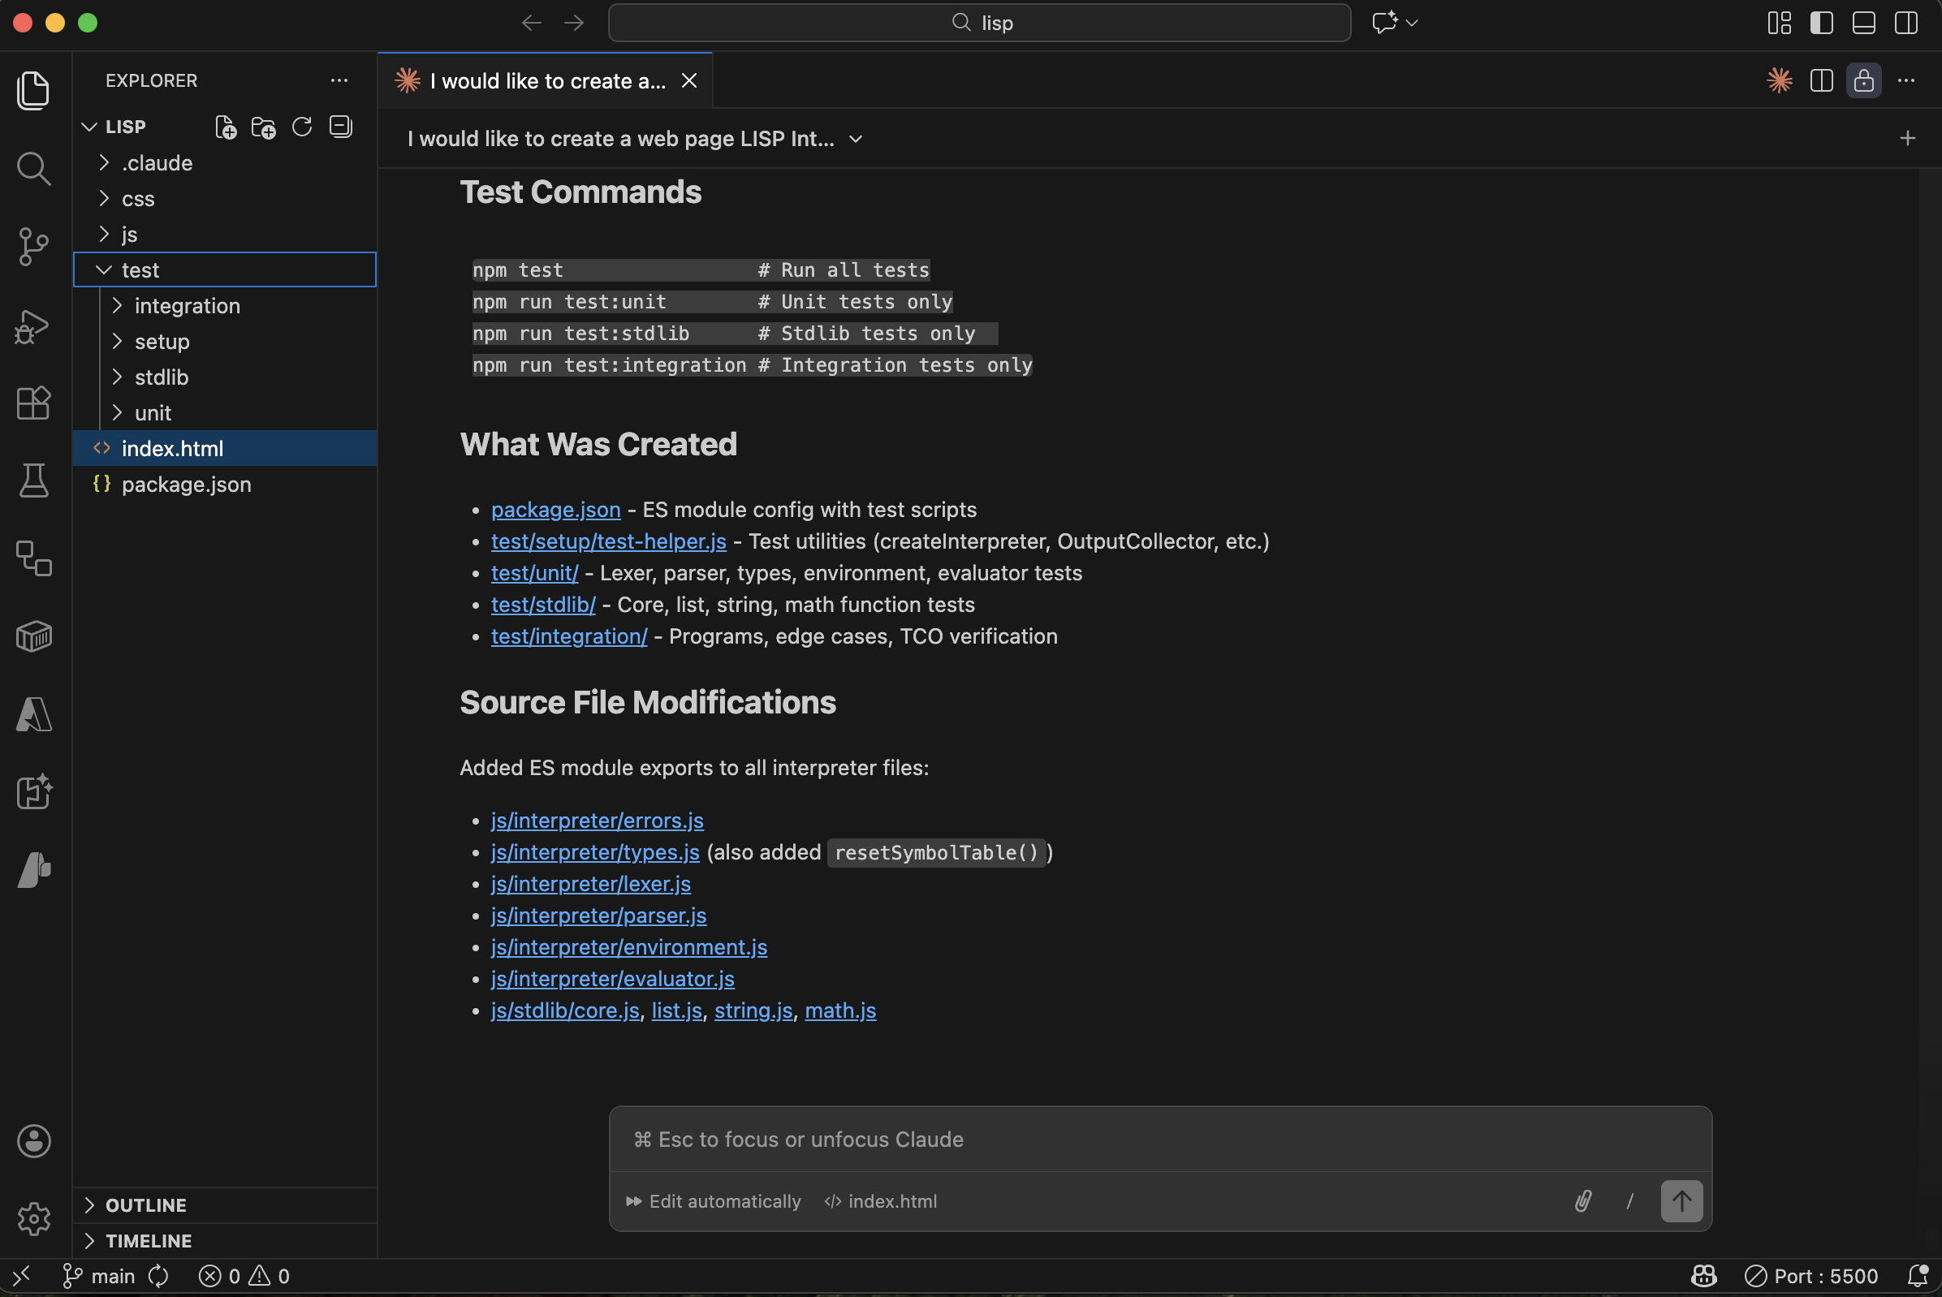Open the Search view in the activity bar
The width and height of the screenshot is (1942, 1297).
click(x=34, y=168)
